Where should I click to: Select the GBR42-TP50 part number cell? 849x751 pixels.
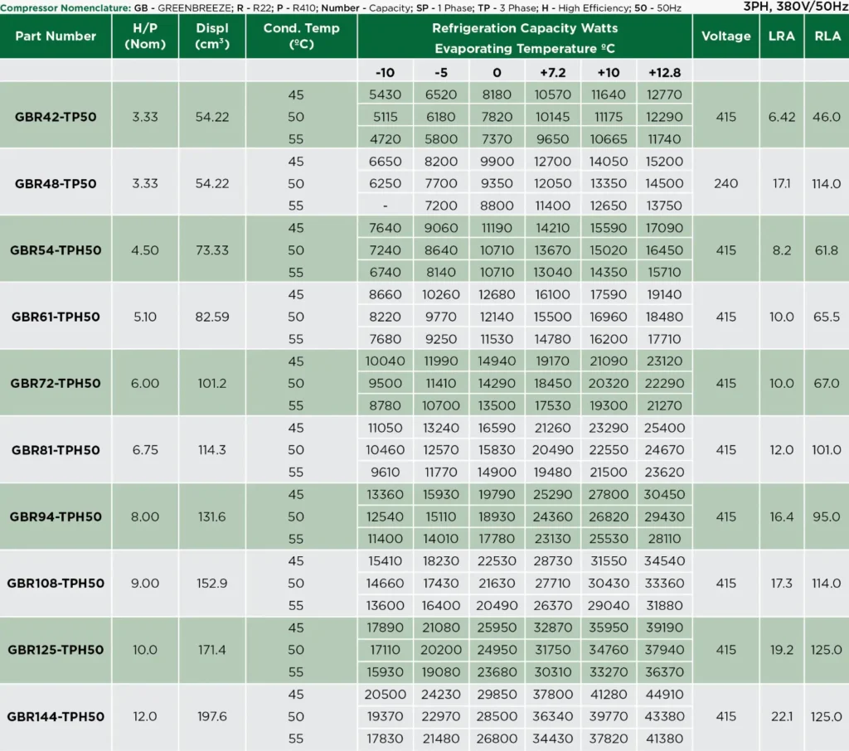56,117
